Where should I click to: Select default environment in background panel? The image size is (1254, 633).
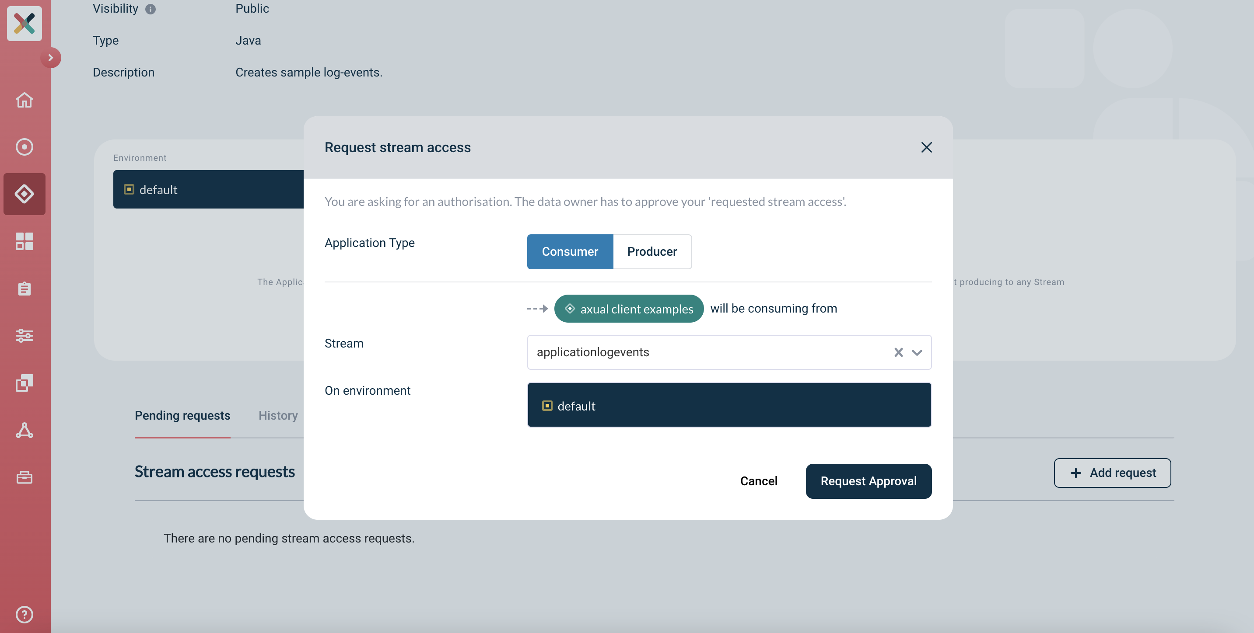tap(208, 189)
